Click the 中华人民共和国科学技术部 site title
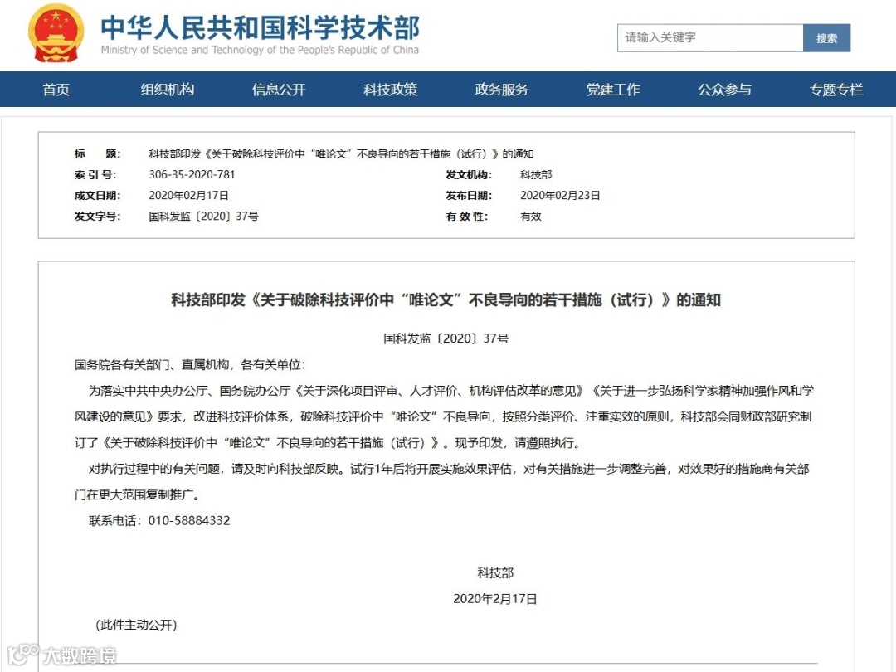The width and height of the screenshot is (896, 672). [x=260, y=27]
